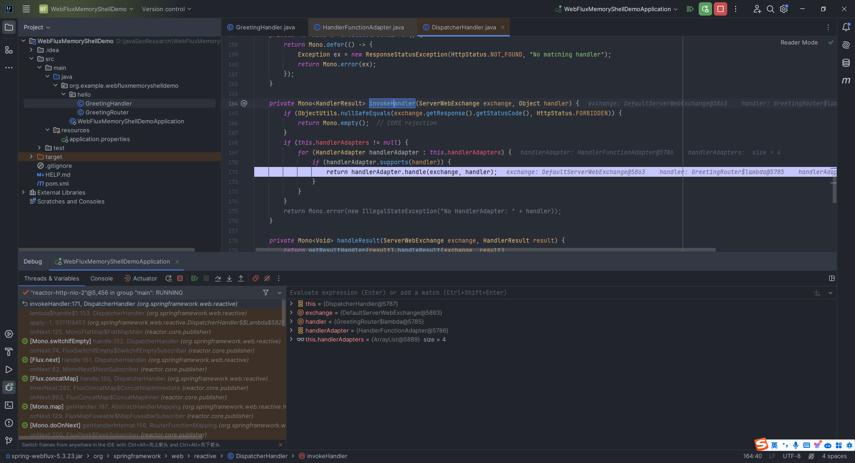Expand External Libraries node
855x463 pixels.
click(24, 192)
